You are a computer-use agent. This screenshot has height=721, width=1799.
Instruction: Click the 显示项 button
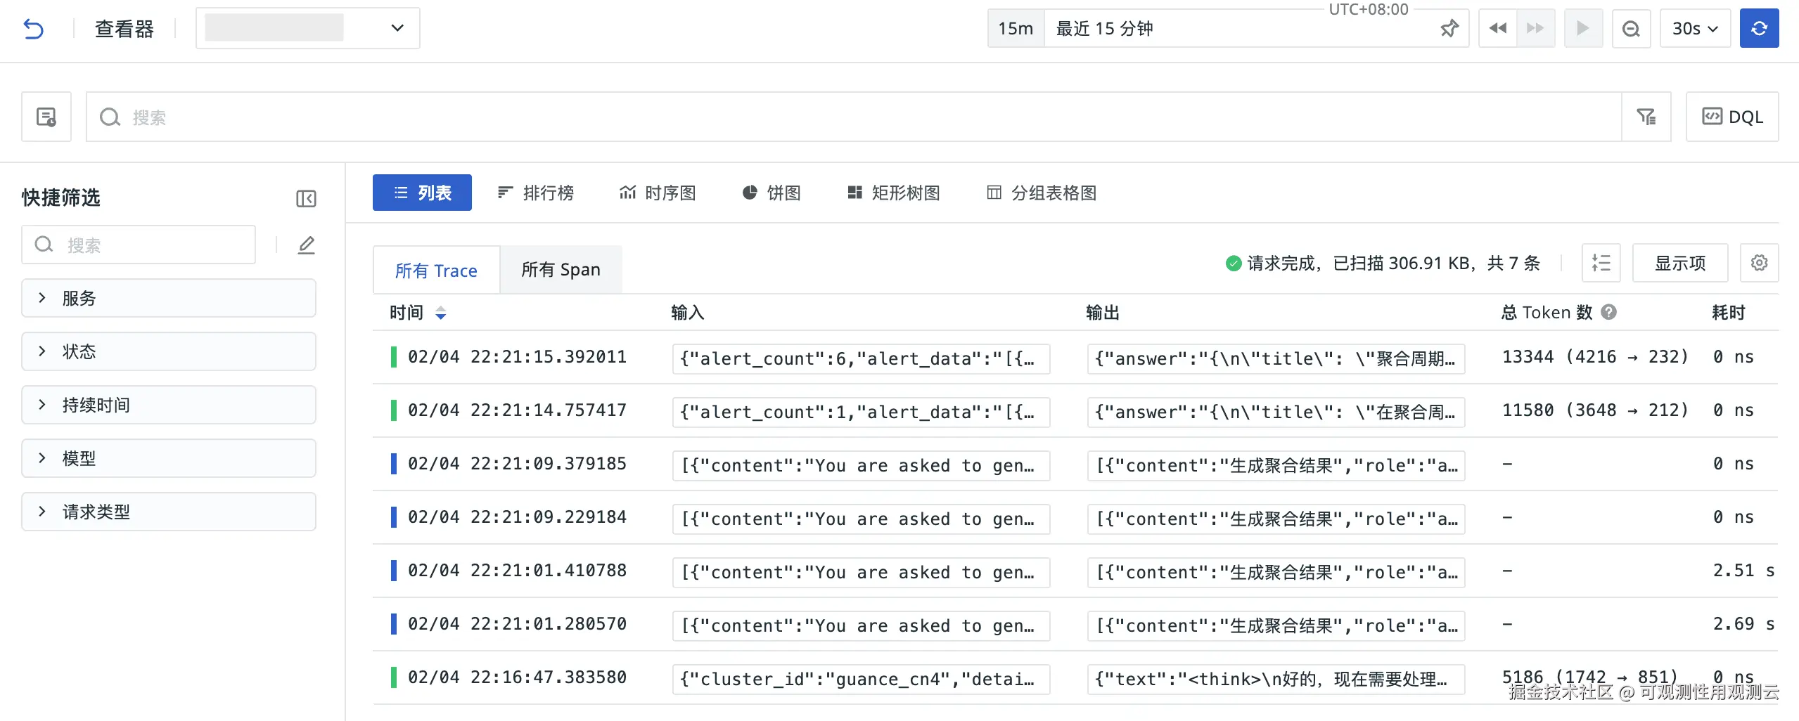pyautogui.click(x=1679, y=263)
